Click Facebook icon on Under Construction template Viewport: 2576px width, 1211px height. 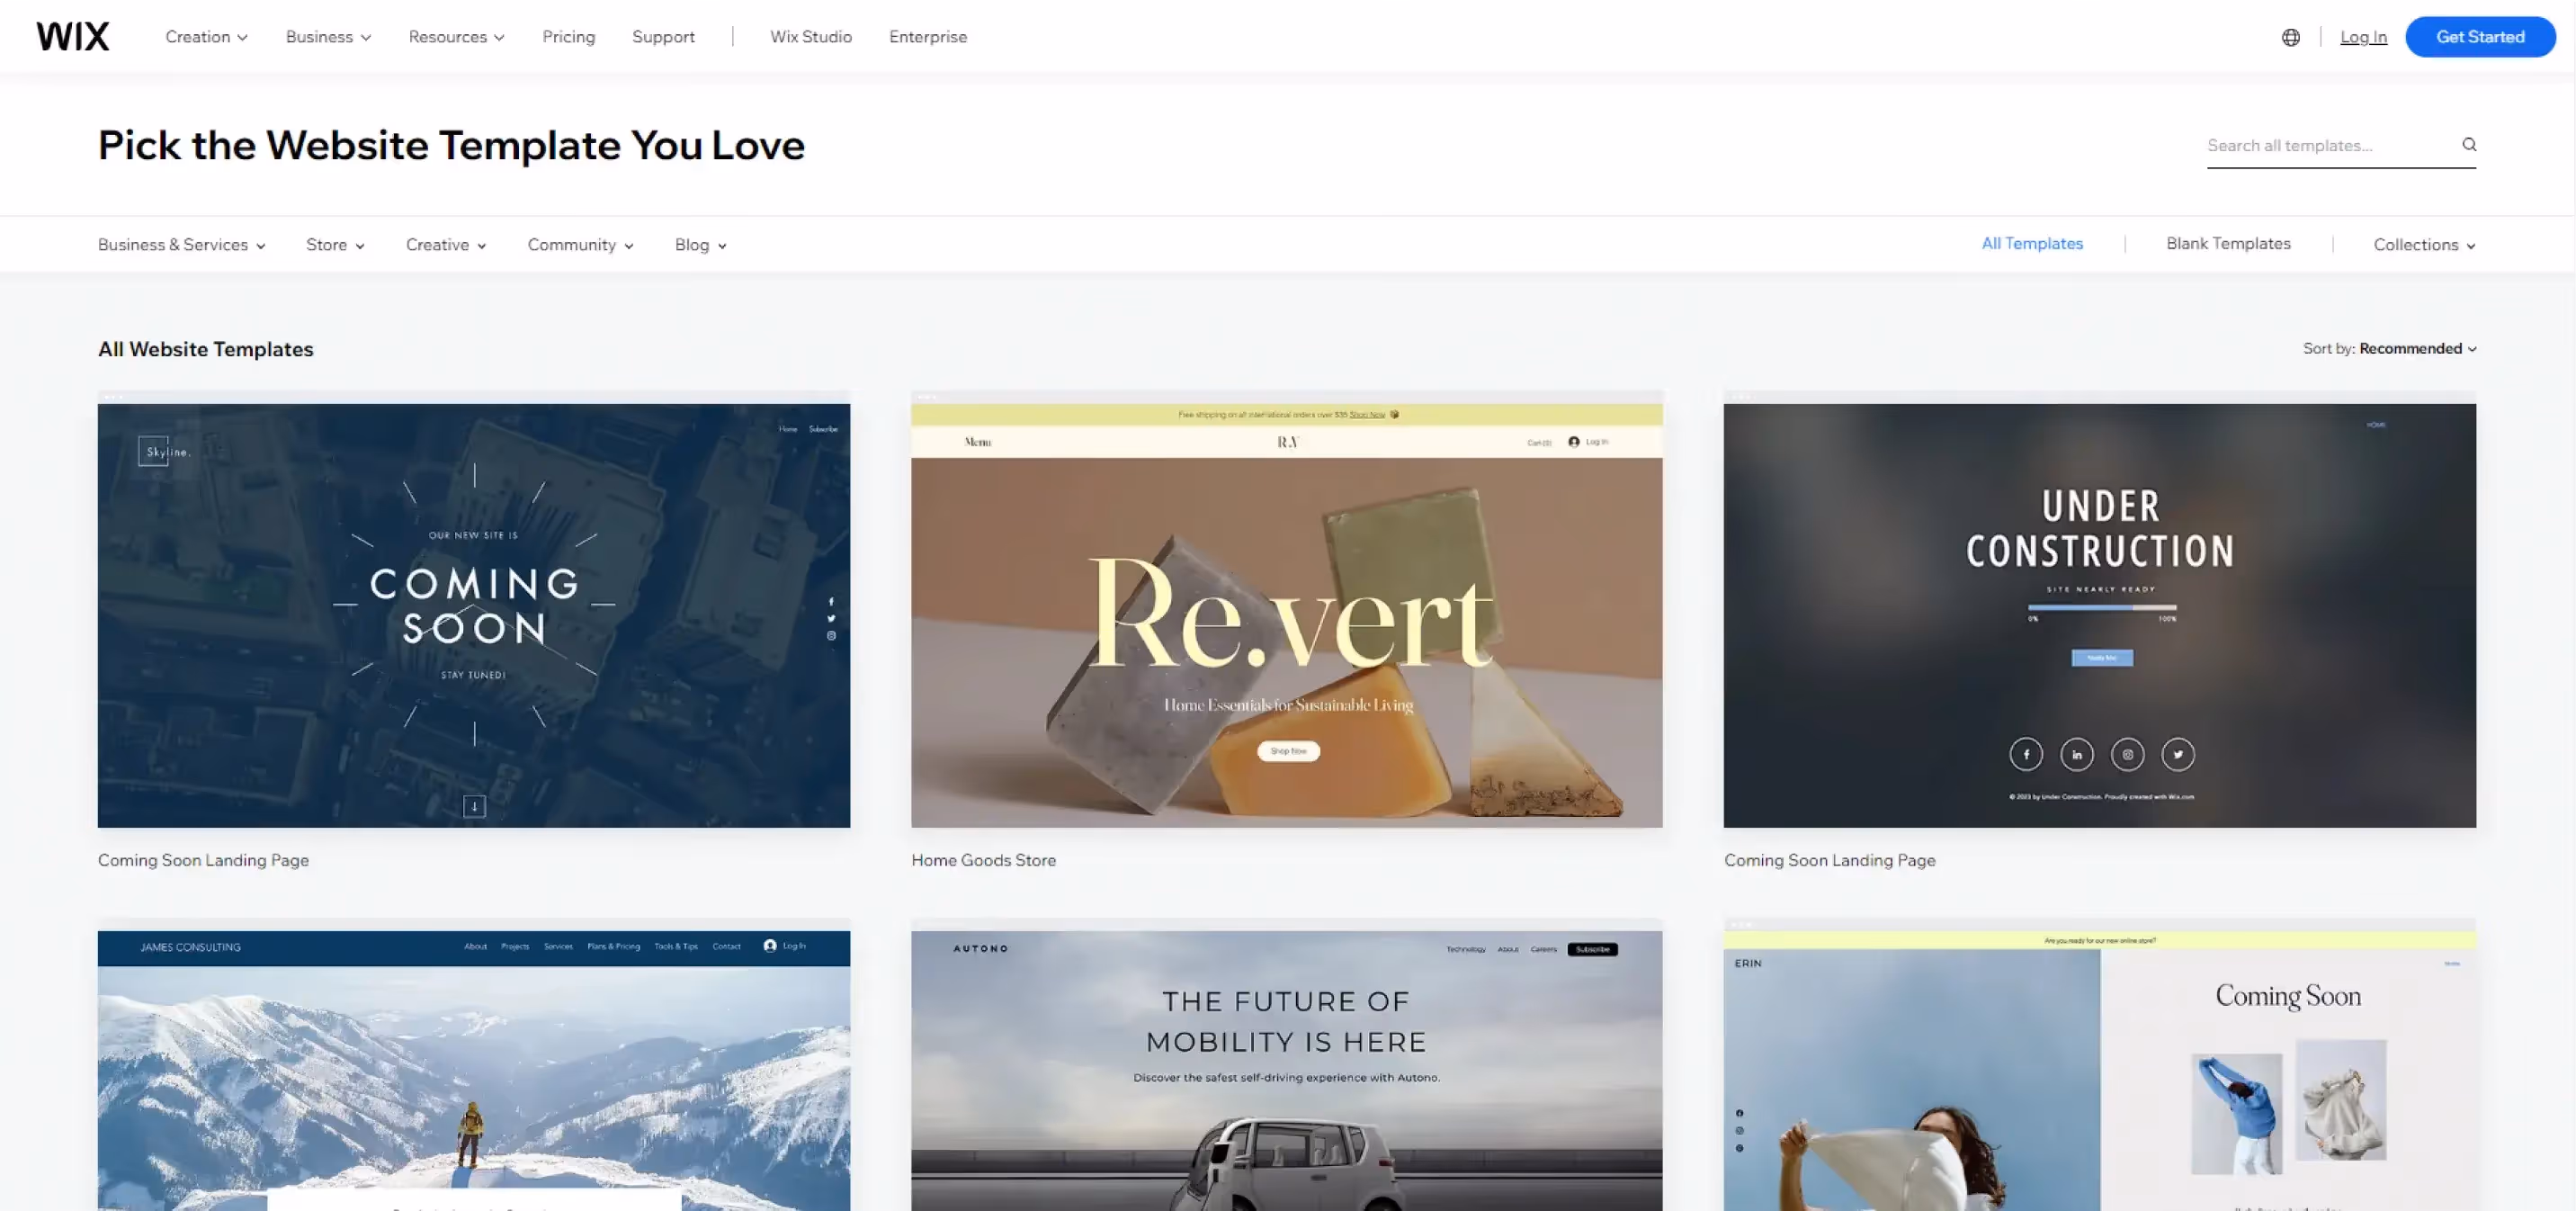2026,754
